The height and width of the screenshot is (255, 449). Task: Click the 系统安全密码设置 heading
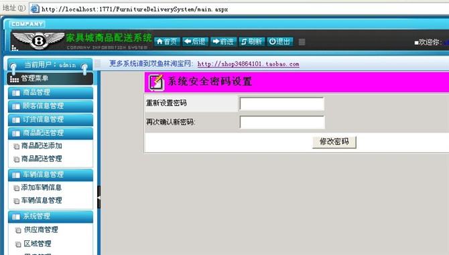tap(210, 82)
